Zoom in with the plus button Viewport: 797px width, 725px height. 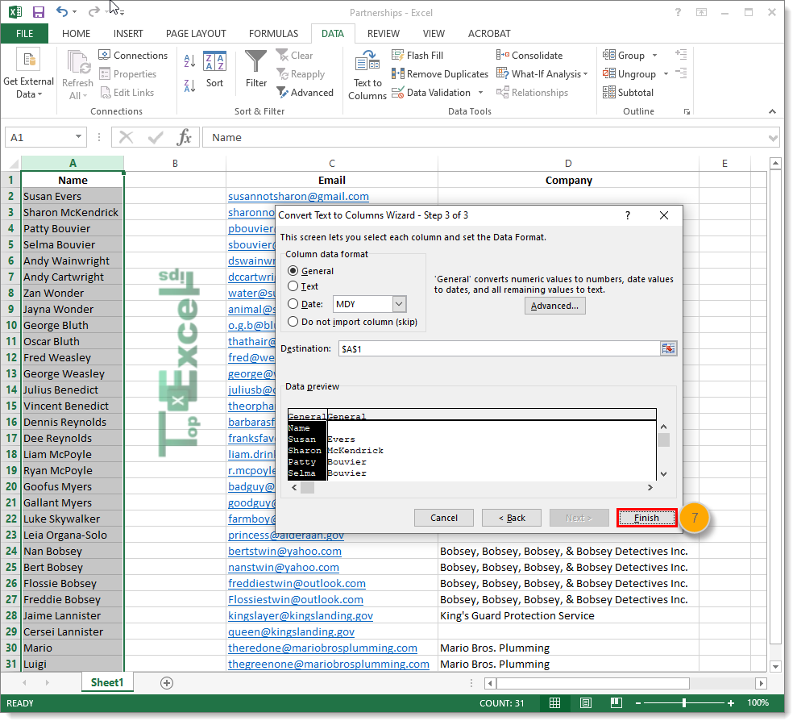(731, 703)
